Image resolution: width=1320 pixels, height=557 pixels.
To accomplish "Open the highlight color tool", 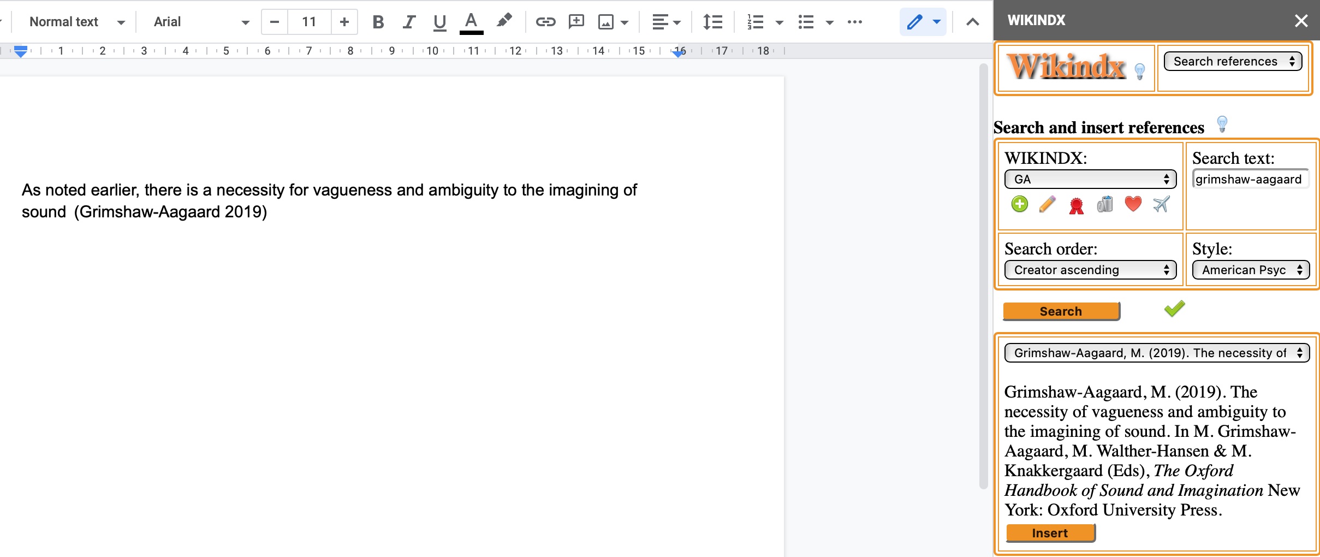I will 504,22.
